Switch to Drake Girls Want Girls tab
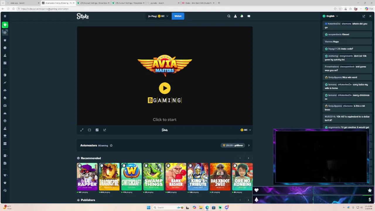The width and height of the screenshot is (375, 211). [198, 3]
